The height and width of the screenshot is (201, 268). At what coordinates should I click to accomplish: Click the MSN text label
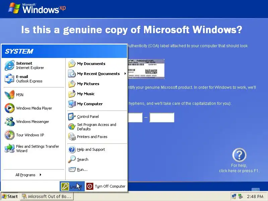20,95
